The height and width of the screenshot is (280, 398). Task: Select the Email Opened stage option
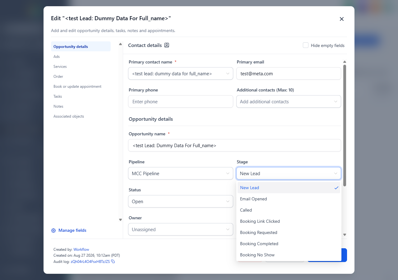(289, 199)
